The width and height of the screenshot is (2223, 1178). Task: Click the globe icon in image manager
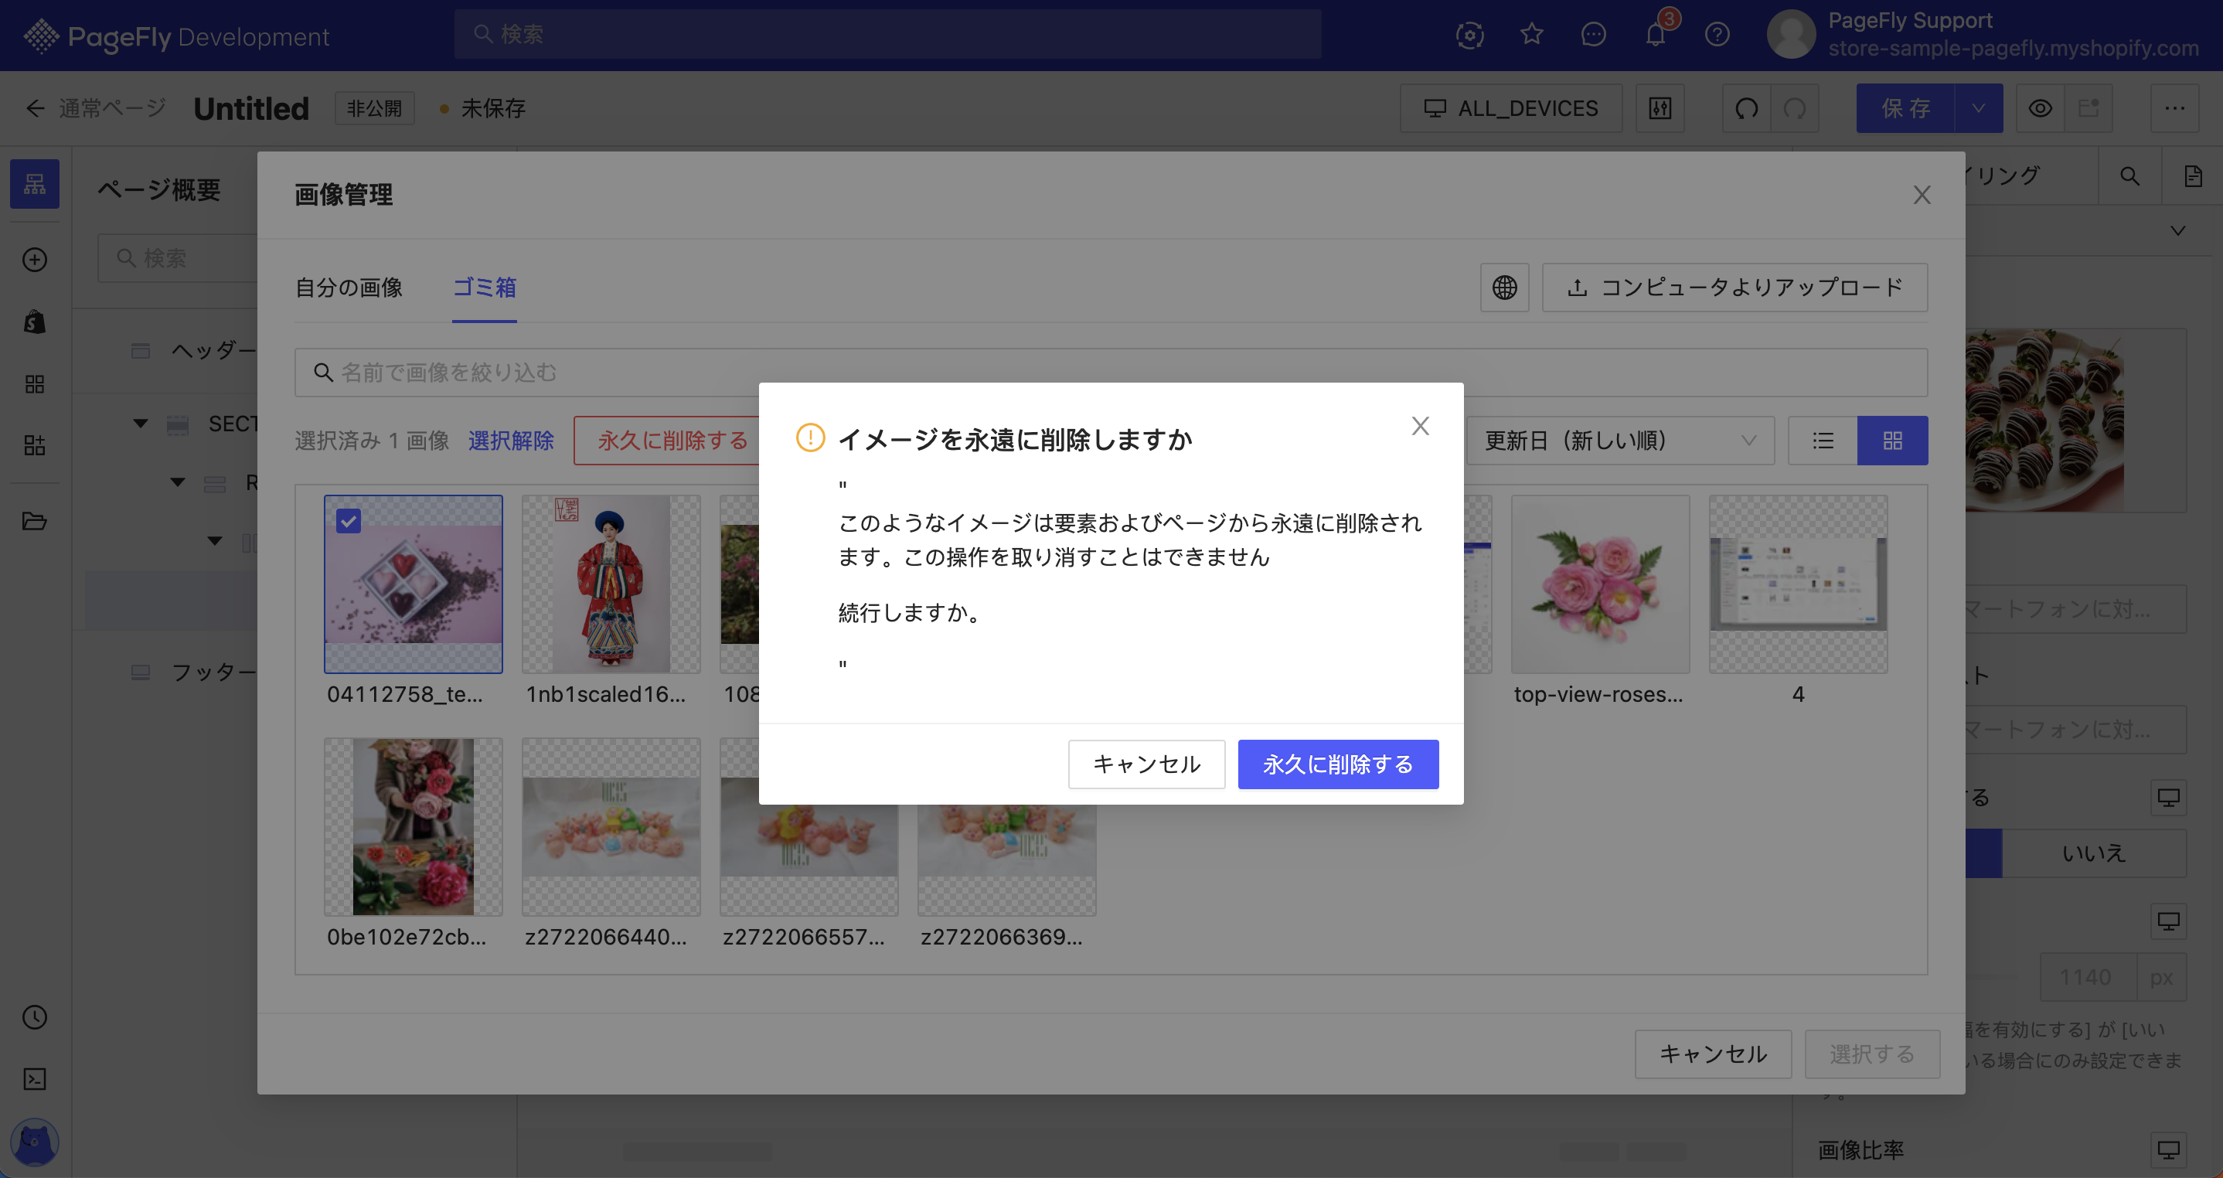point(1504,288)
